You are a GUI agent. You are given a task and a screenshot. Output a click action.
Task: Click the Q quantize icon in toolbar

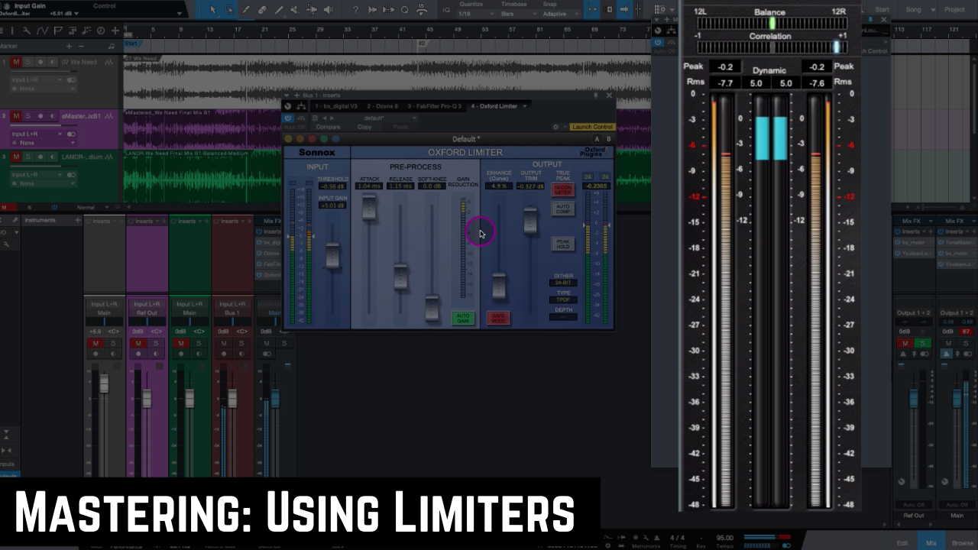(404, 10)
